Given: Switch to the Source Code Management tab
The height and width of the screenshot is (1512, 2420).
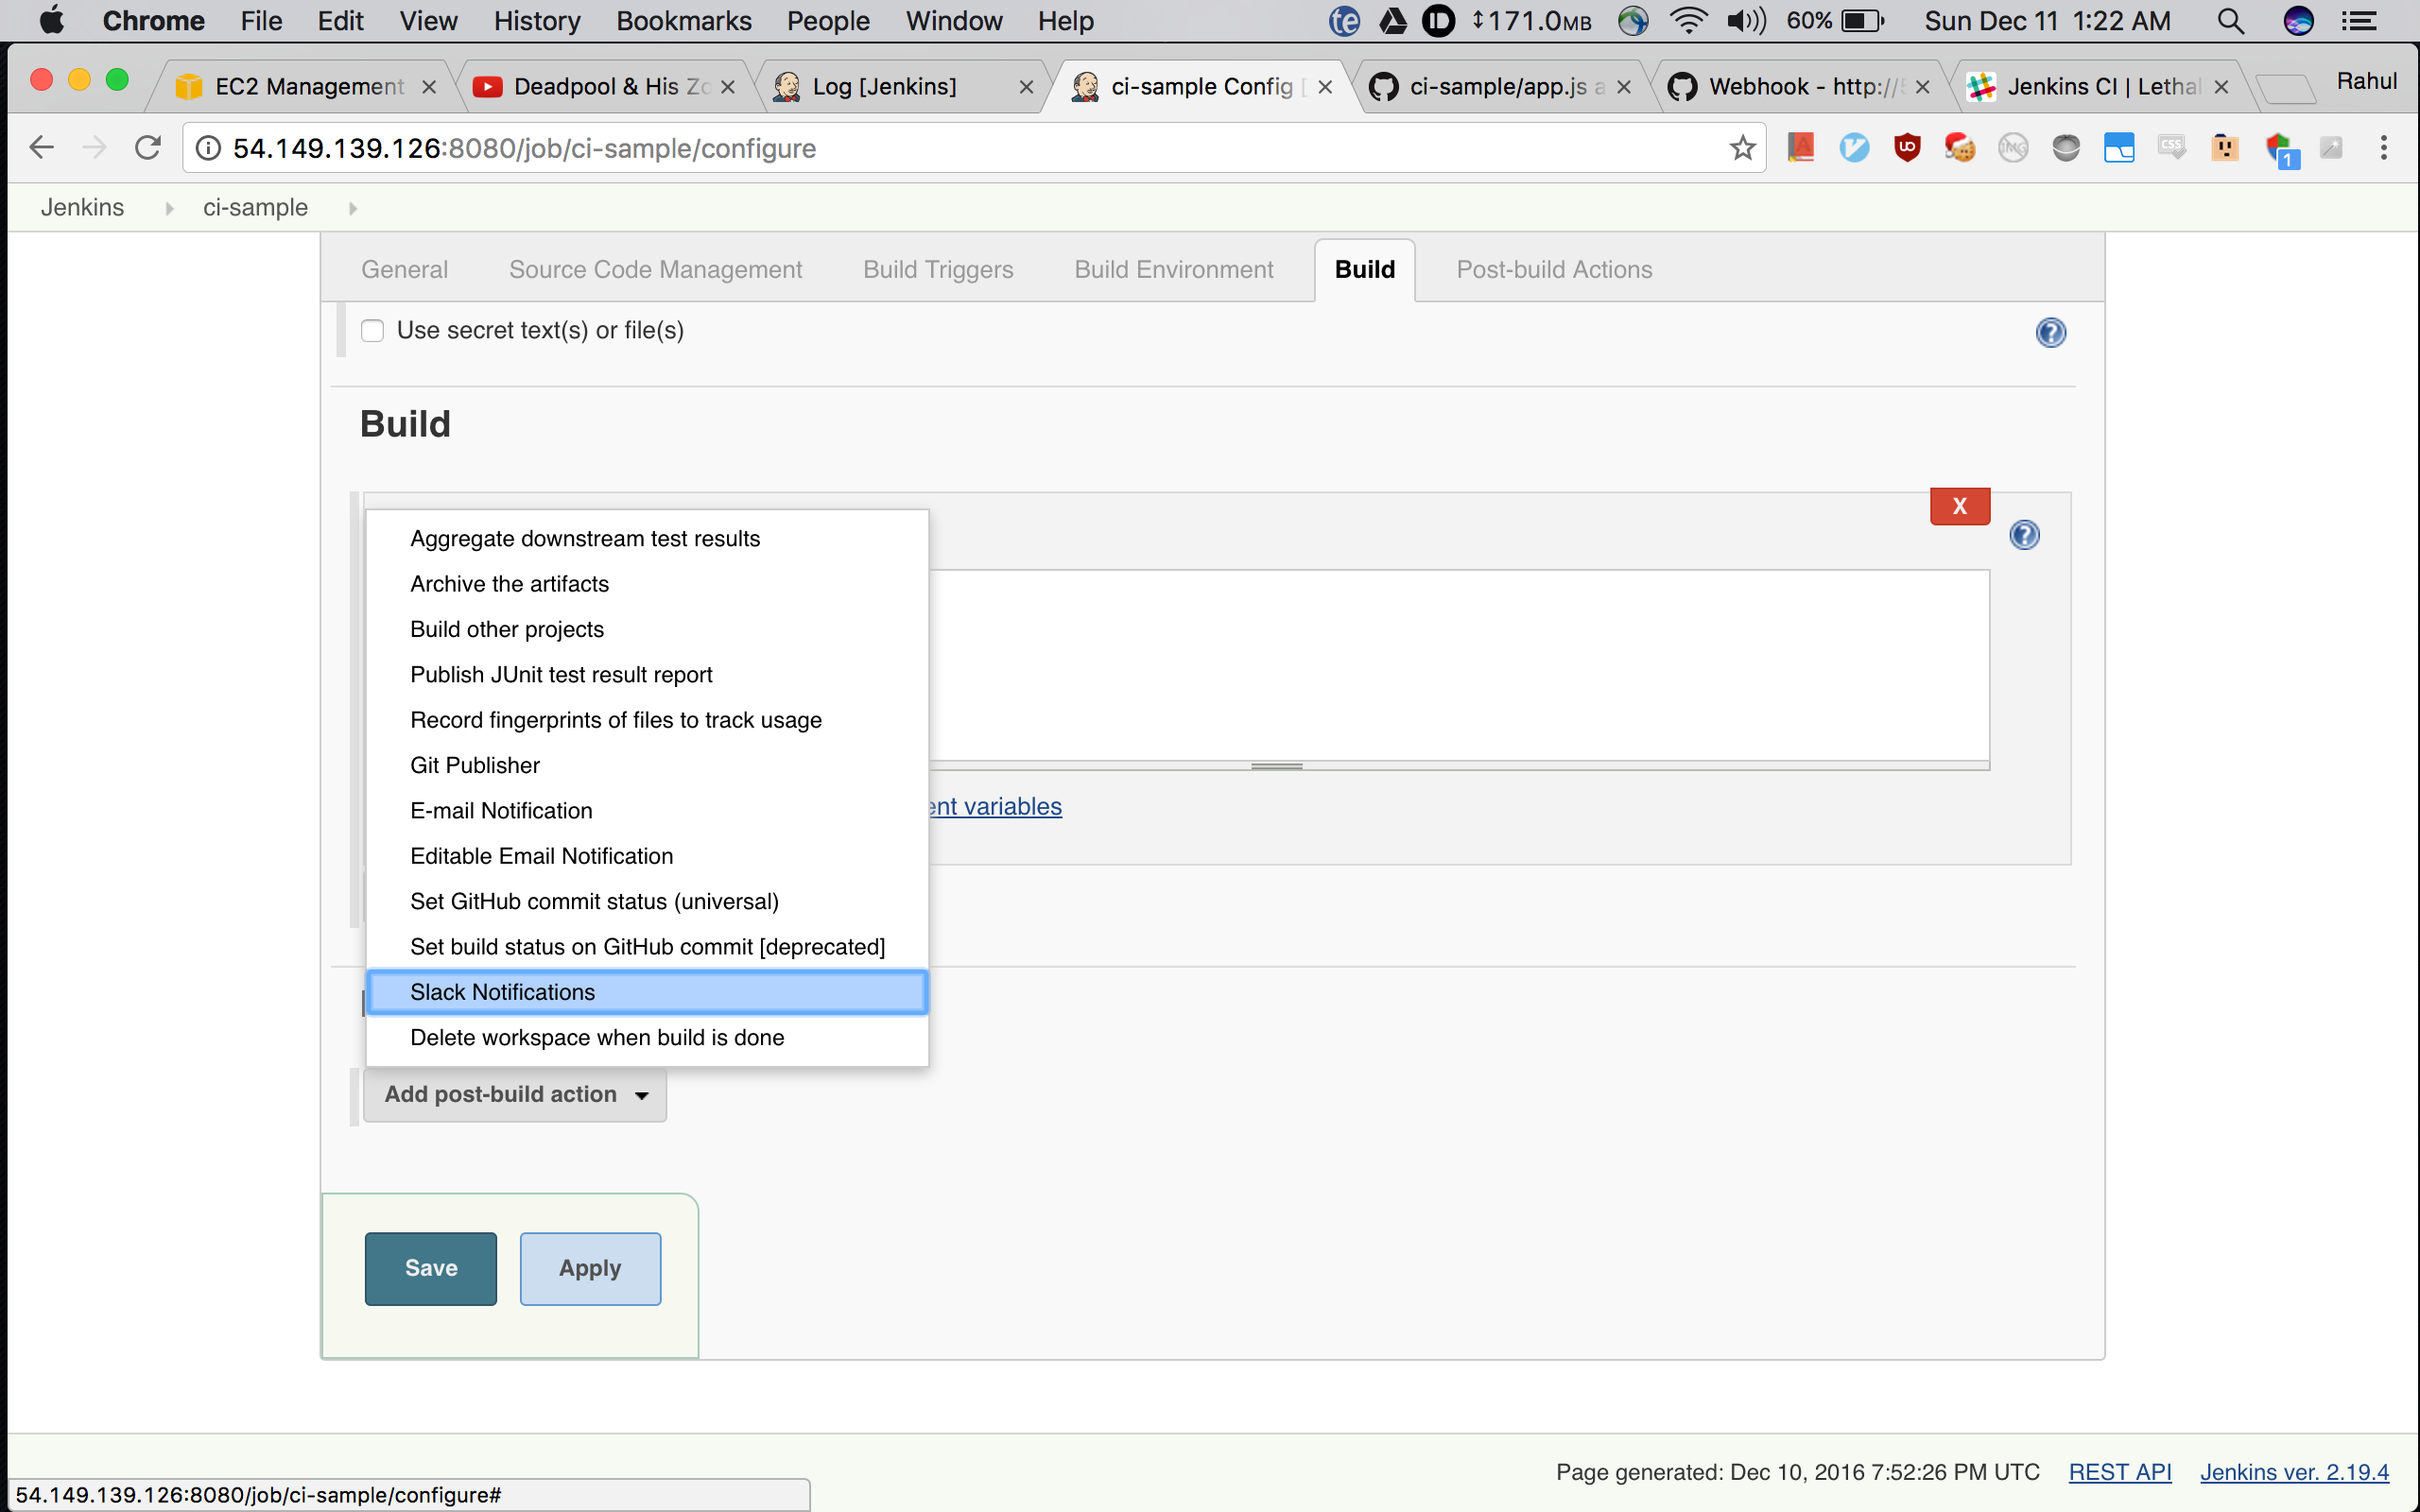Looking at the screenshot, I should (655, 269).
